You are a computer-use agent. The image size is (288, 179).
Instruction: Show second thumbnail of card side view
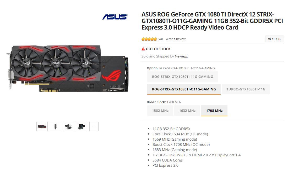coord(55,126)
